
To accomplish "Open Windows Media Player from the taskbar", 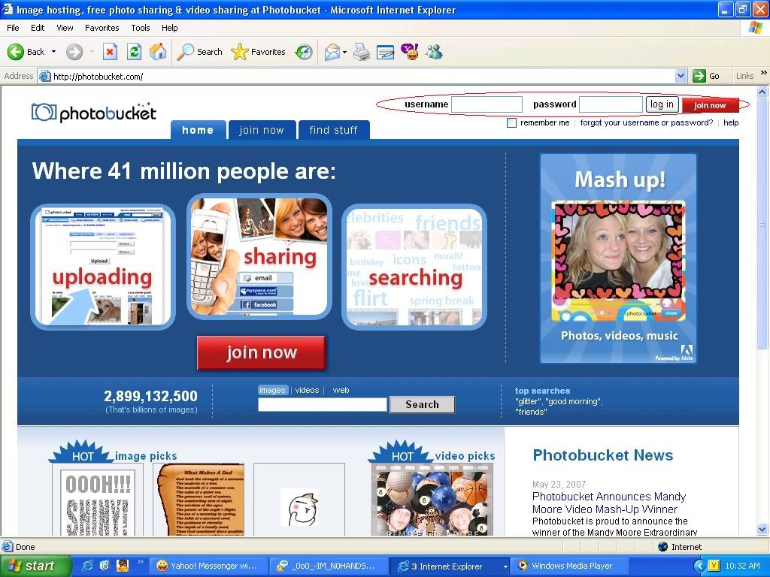I will point(571,566).
